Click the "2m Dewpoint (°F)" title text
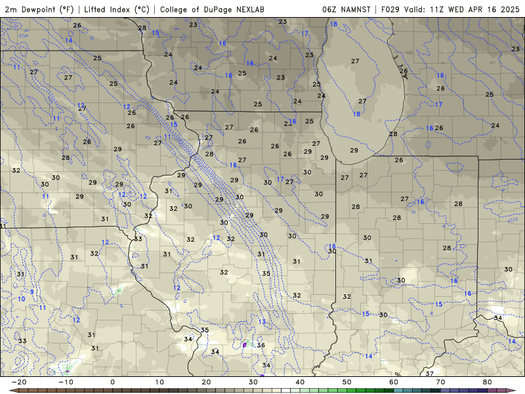Image resolution: width=525 pixels, height=394 pixels. click(x=39, y=9)
